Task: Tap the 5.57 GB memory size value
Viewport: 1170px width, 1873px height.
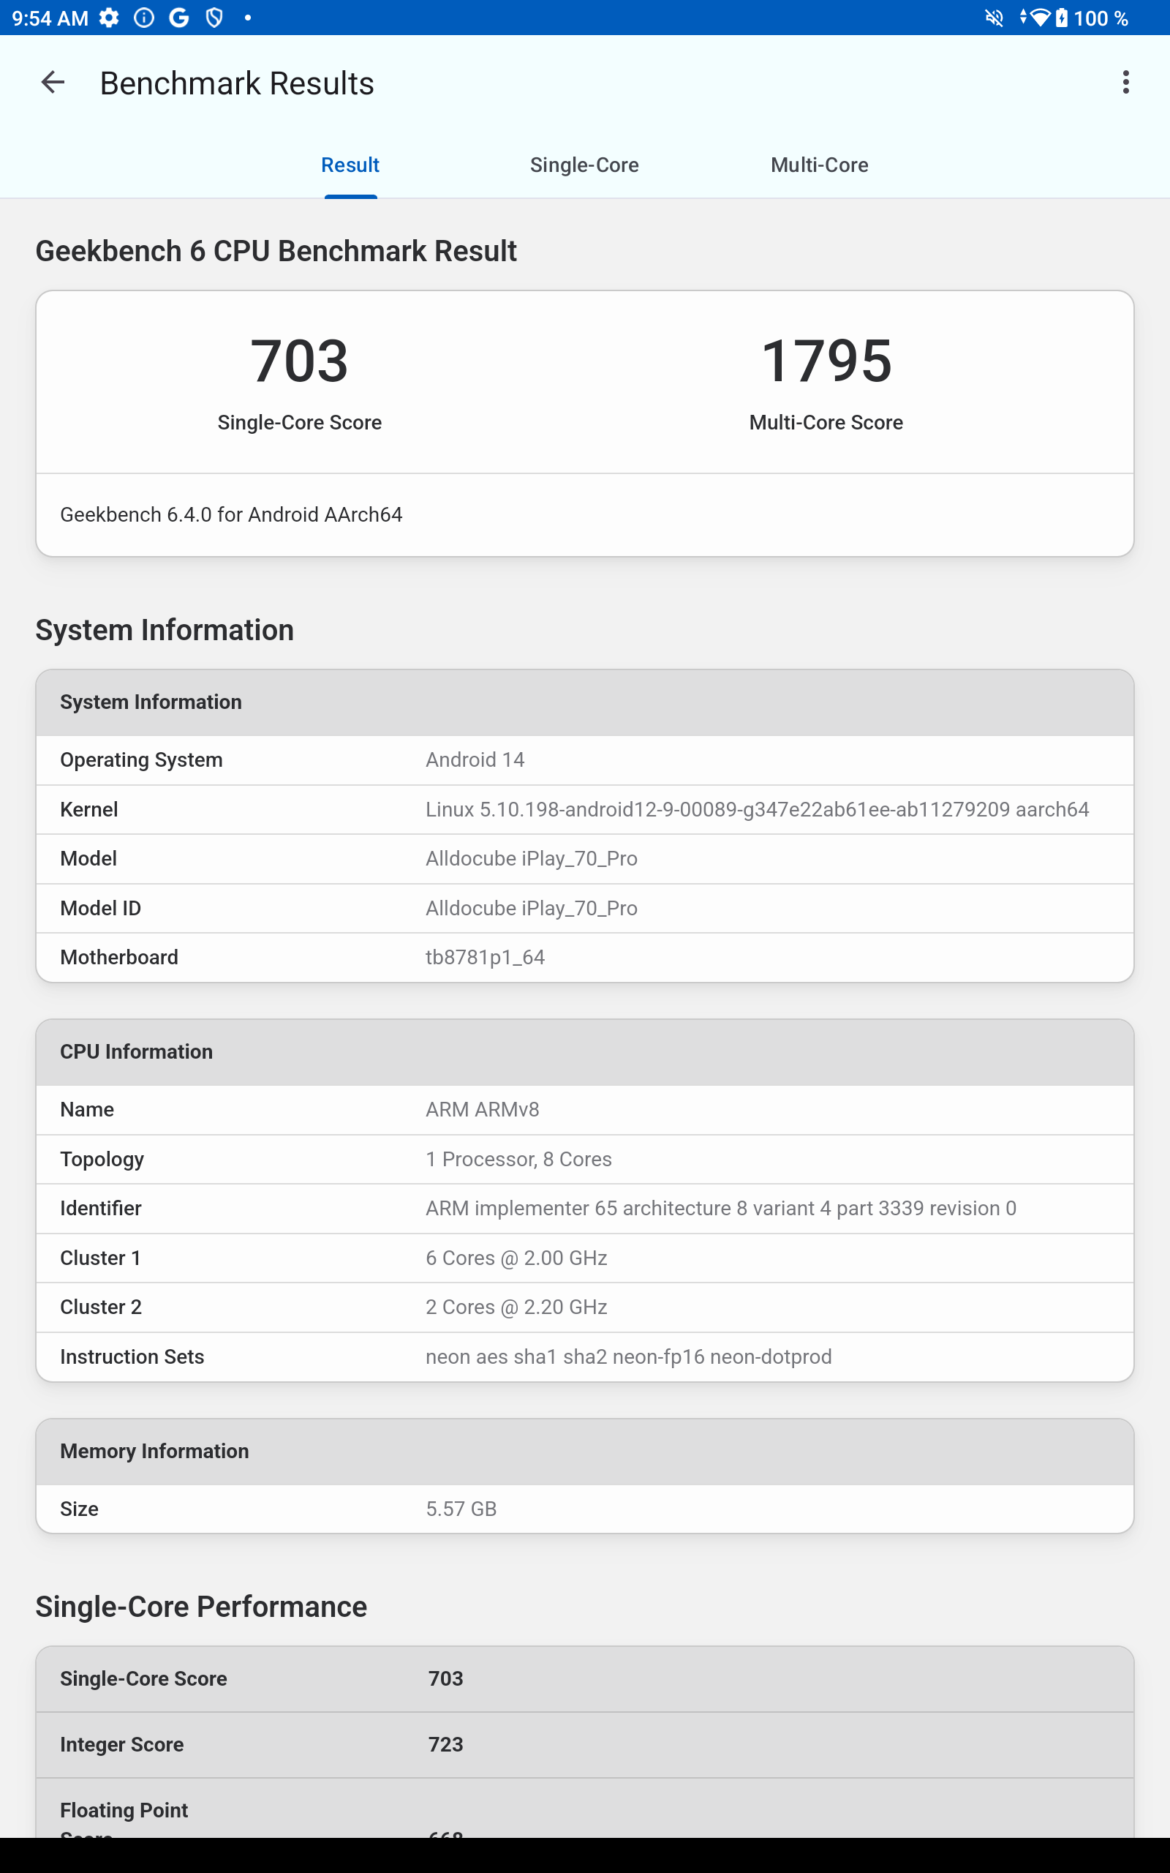Action: point(461,1509)
